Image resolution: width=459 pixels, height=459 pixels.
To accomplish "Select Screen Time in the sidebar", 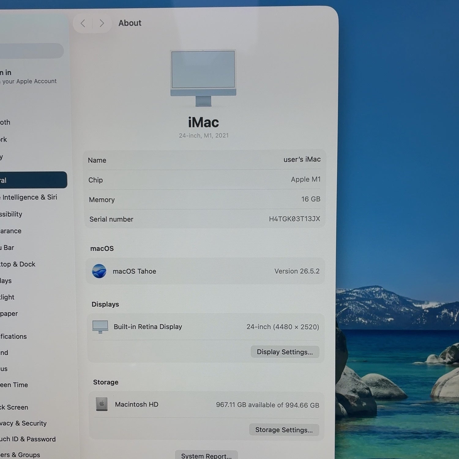I will [x=14, y=385].
